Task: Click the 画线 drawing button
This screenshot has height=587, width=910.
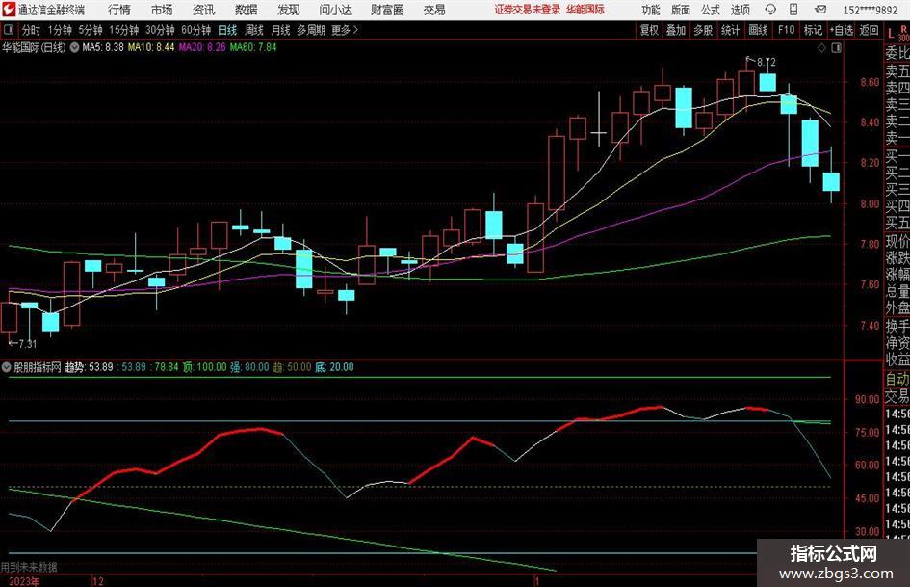Action: click(758, 30)
